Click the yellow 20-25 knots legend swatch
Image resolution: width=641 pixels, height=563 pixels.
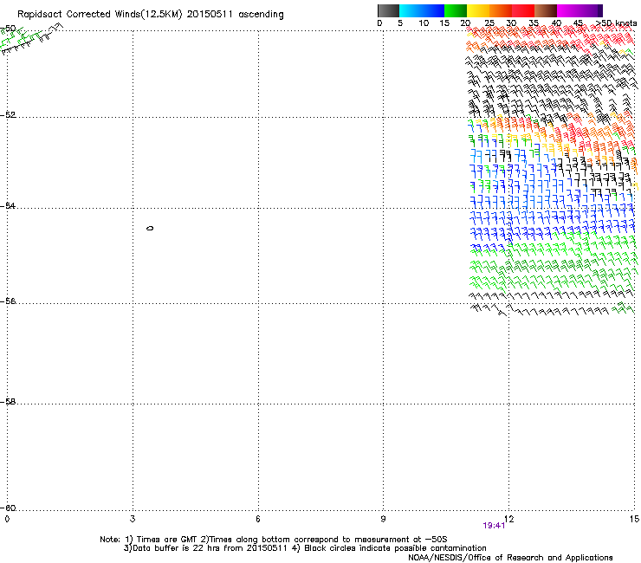pos(478,10)
